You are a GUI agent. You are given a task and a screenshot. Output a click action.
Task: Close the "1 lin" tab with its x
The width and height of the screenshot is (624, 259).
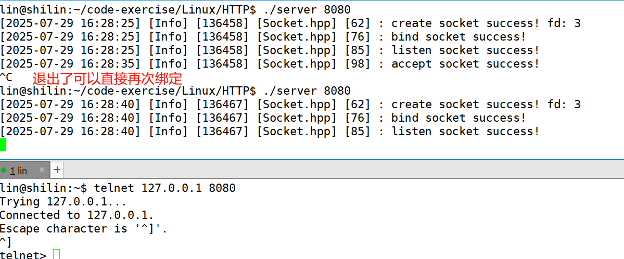pyautogui.click(x=42, y=170)
